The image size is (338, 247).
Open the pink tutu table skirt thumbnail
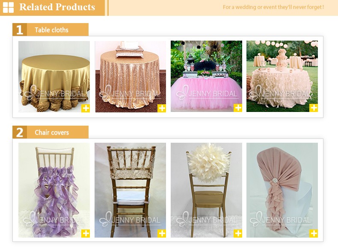pos(207,76)
